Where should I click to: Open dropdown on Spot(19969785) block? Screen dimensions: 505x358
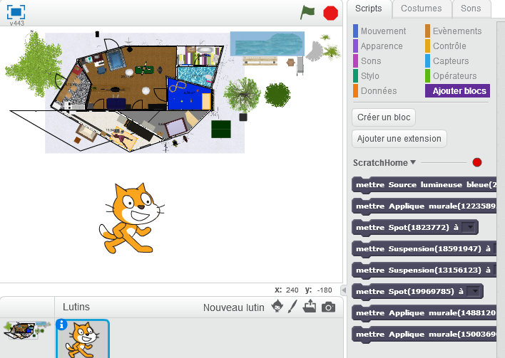pyautogui.click(x=473, y=291)
